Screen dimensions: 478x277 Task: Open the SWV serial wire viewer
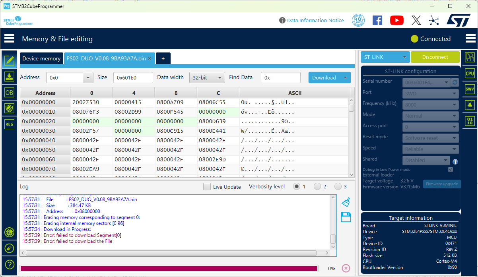pos(470,88)
